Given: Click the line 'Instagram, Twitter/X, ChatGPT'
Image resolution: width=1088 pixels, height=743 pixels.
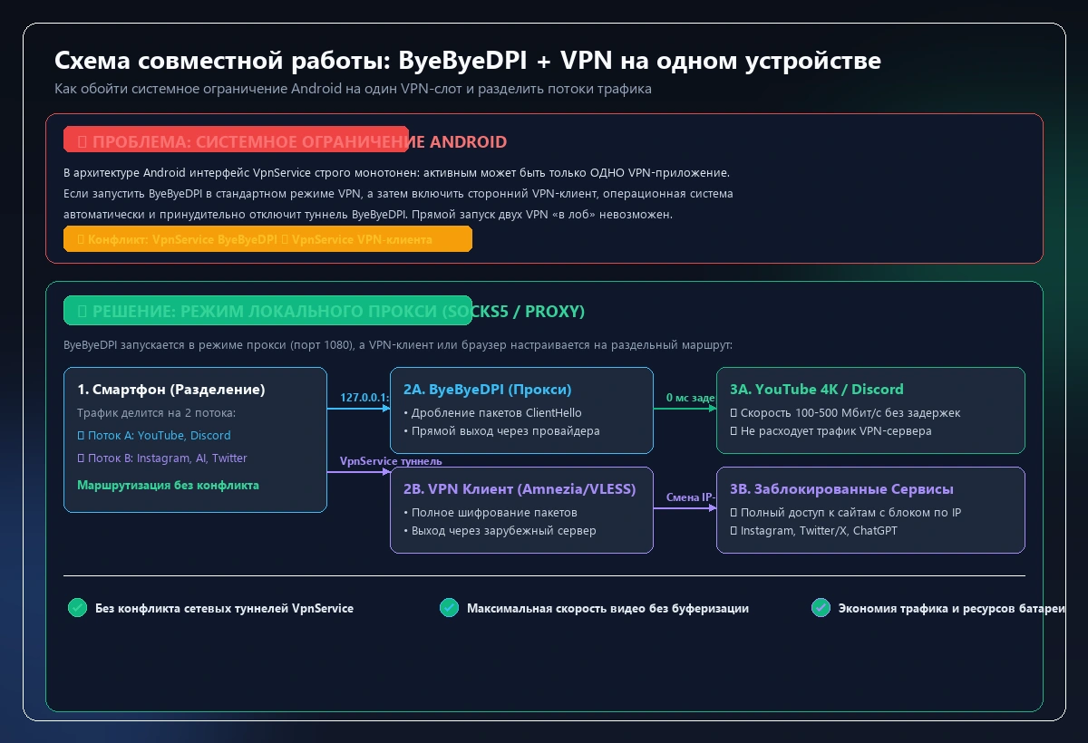Looking at the screenshot, I should coord(813,531).
